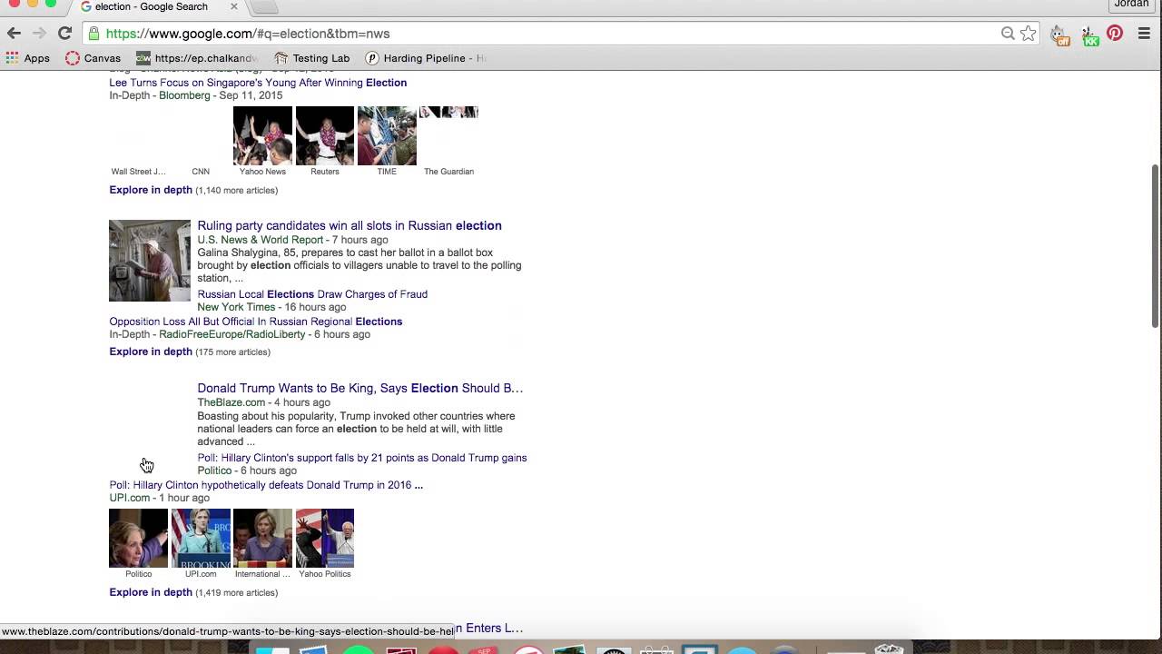Screen dimensions: 1162x654
Task: Open Hillary Clinton's support falls by 21 points
Action: click(x=362, y=458)
